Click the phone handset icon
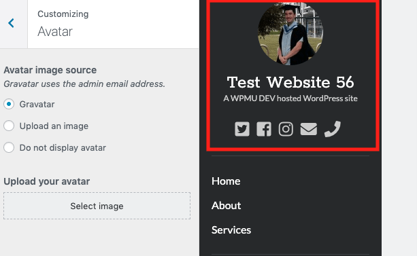The width and height of the screenshot is (417, 256). 333,129
